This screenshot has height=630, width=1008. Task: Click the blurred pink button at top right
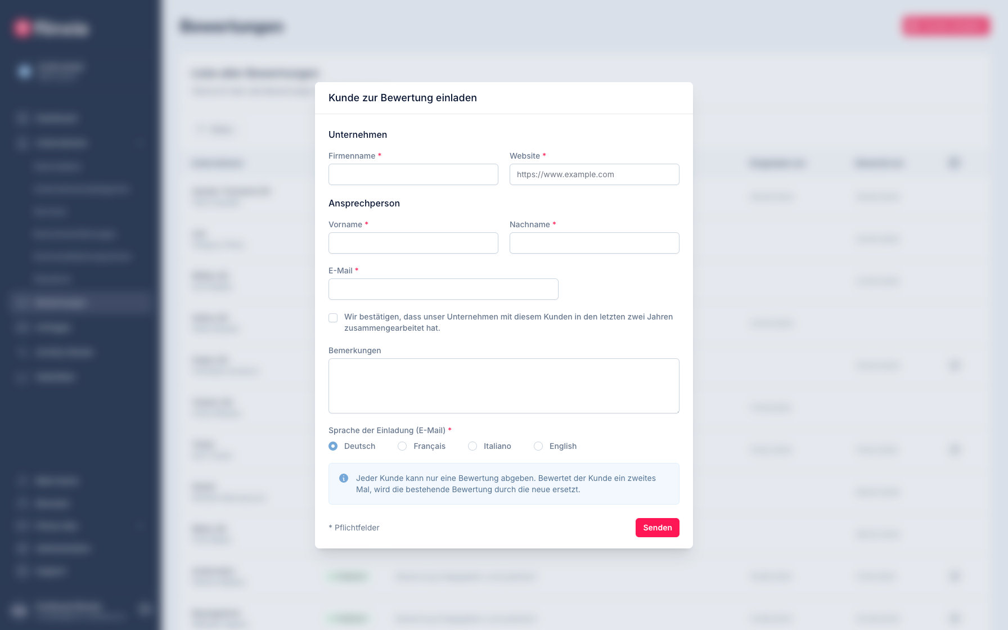pyautogui.click(x=946, y=26)
